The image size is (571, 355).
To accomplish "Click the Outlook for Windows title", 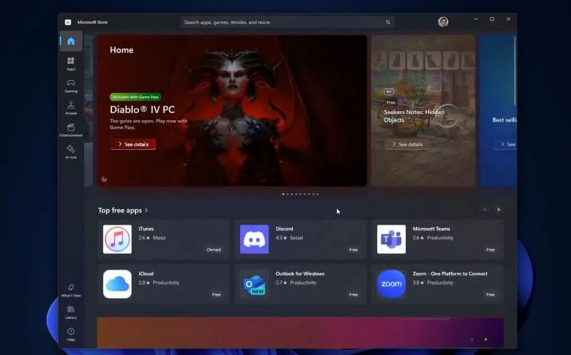I will (300, 273).
